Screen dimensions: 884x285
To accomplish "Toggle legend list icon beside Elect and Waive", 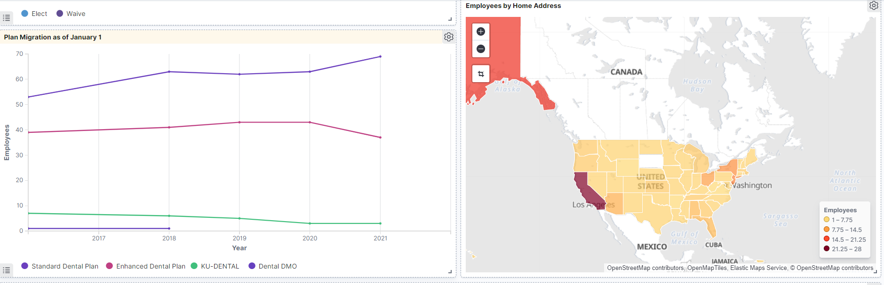I will [x=7, y=18].
